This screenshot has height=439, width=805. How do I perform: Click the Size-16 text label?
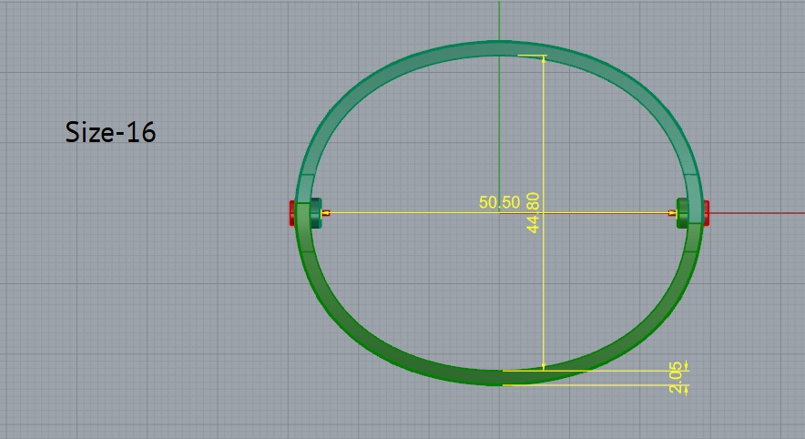point(110,132)
